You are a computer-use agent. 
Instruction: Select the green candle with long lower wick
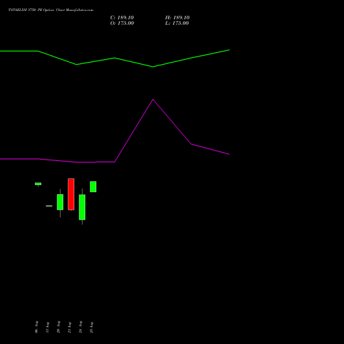(x=82, y=207)
